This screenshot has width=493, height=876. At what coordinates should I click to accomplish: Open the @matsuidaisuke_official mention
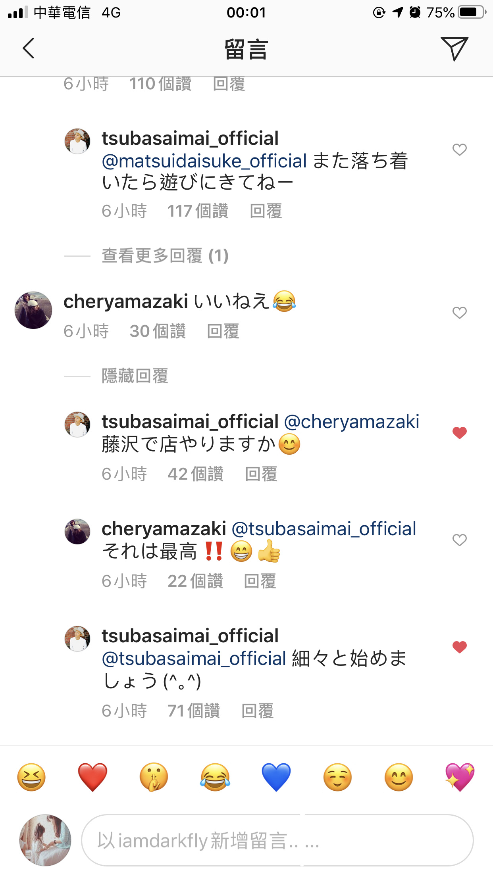coord(204,161)
